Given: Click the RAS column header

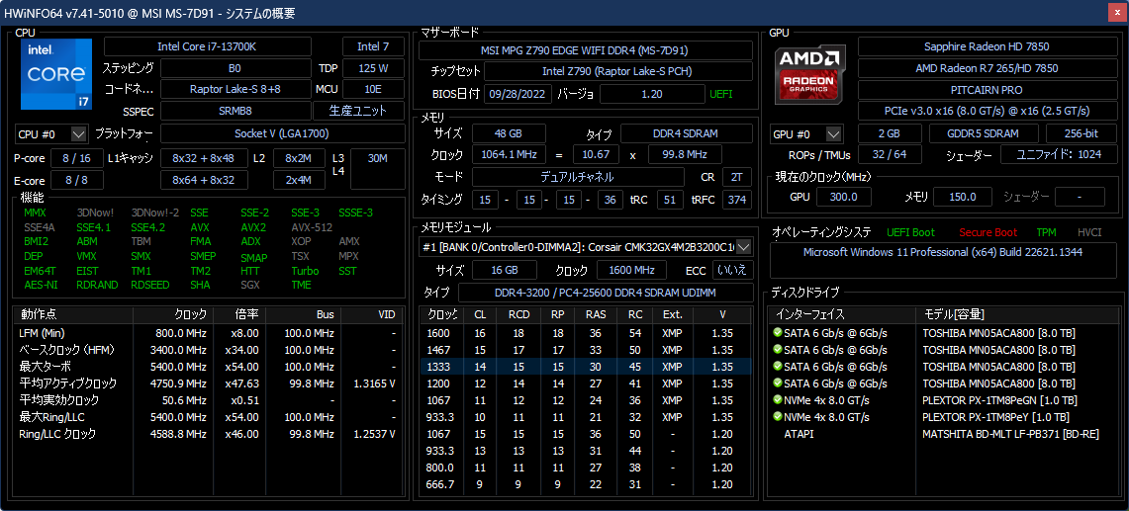Looking at the screenshot, I should 596,314.
